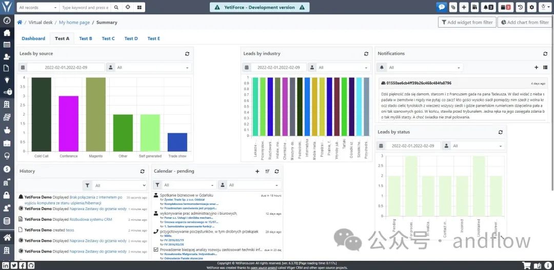Open the chat icon in top bar
This screenshot has height=270, width=554.
(441, 7)
